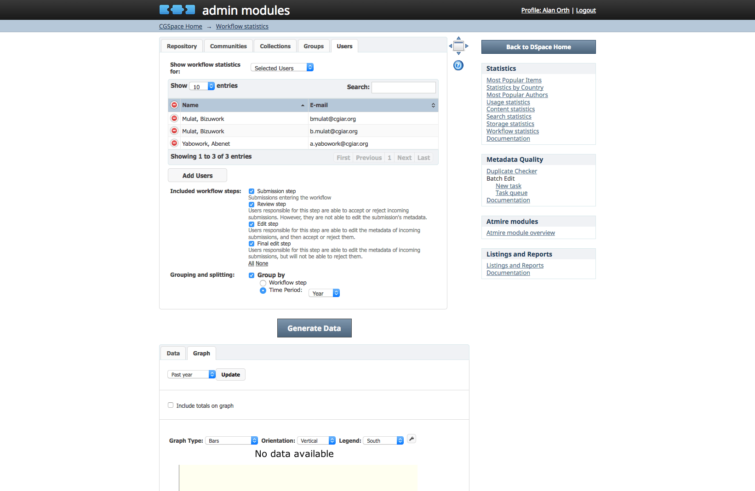Enable Include totals on graph checkbox

pos(171,405)
